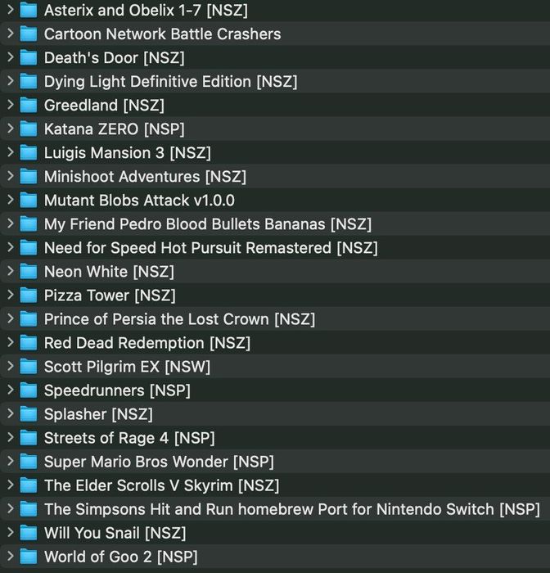The height and width of the screenshot is (573, 550).
Task: Expand the Mutant Blobs Attack folder
Action: (x=11, y=200)
